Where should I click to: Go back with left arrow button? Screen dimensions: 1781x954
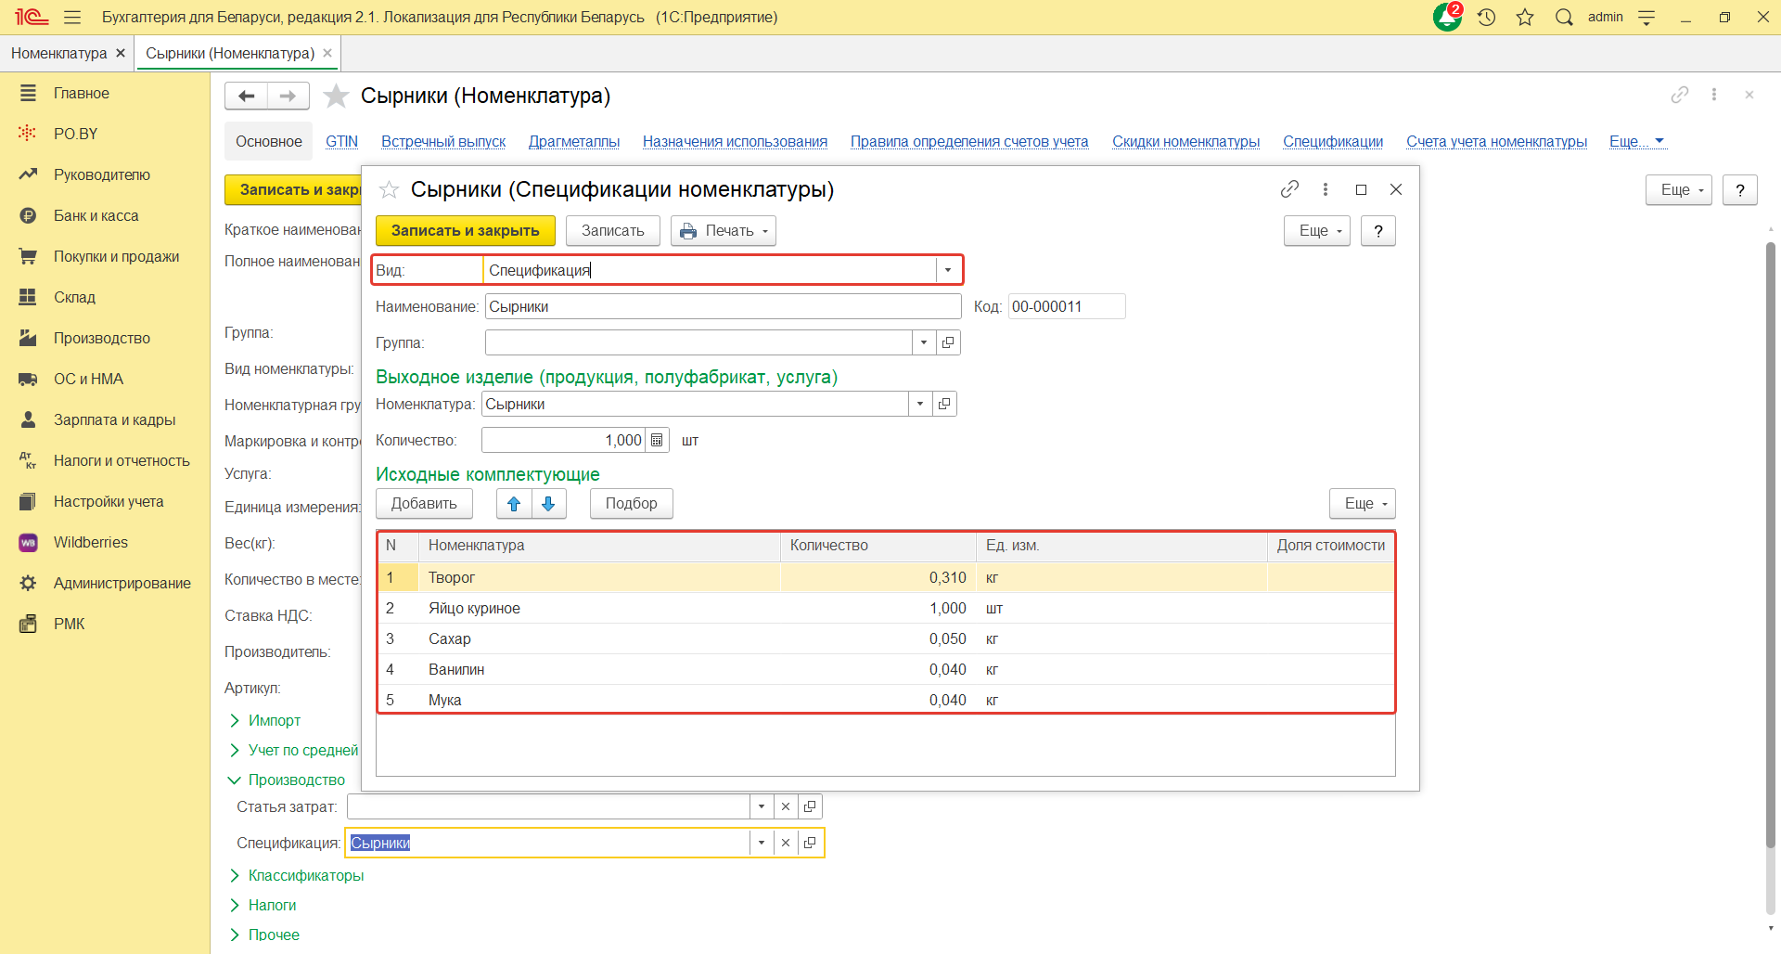coord(247,96)
